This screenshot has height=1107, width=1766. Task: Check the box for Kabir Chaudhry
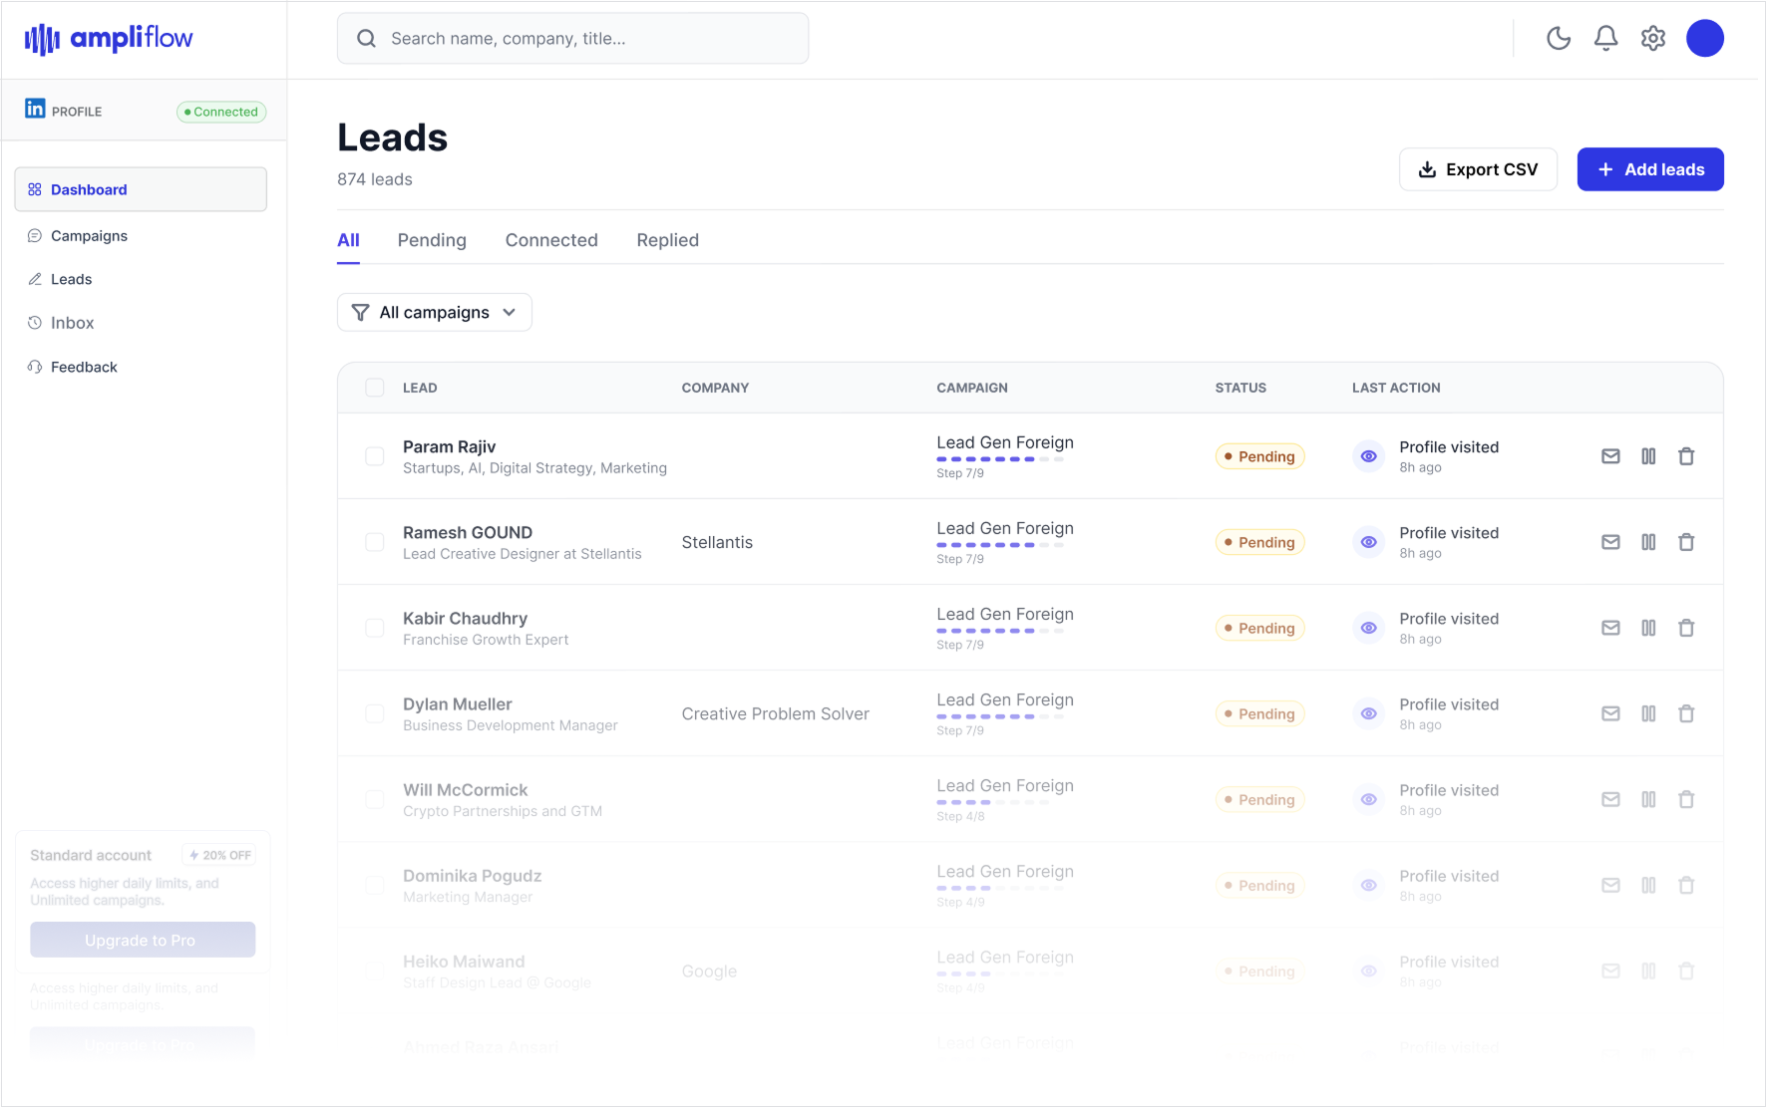coord(375,628)
